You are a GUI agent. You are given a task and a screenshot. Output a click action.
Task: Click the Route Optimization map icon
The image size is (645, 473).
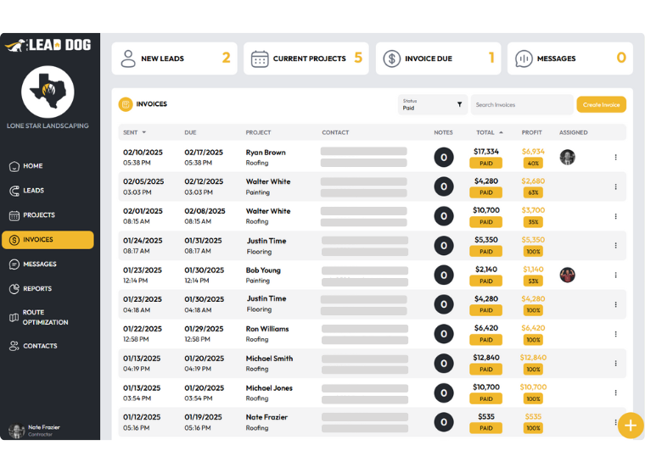pos(14,318)
